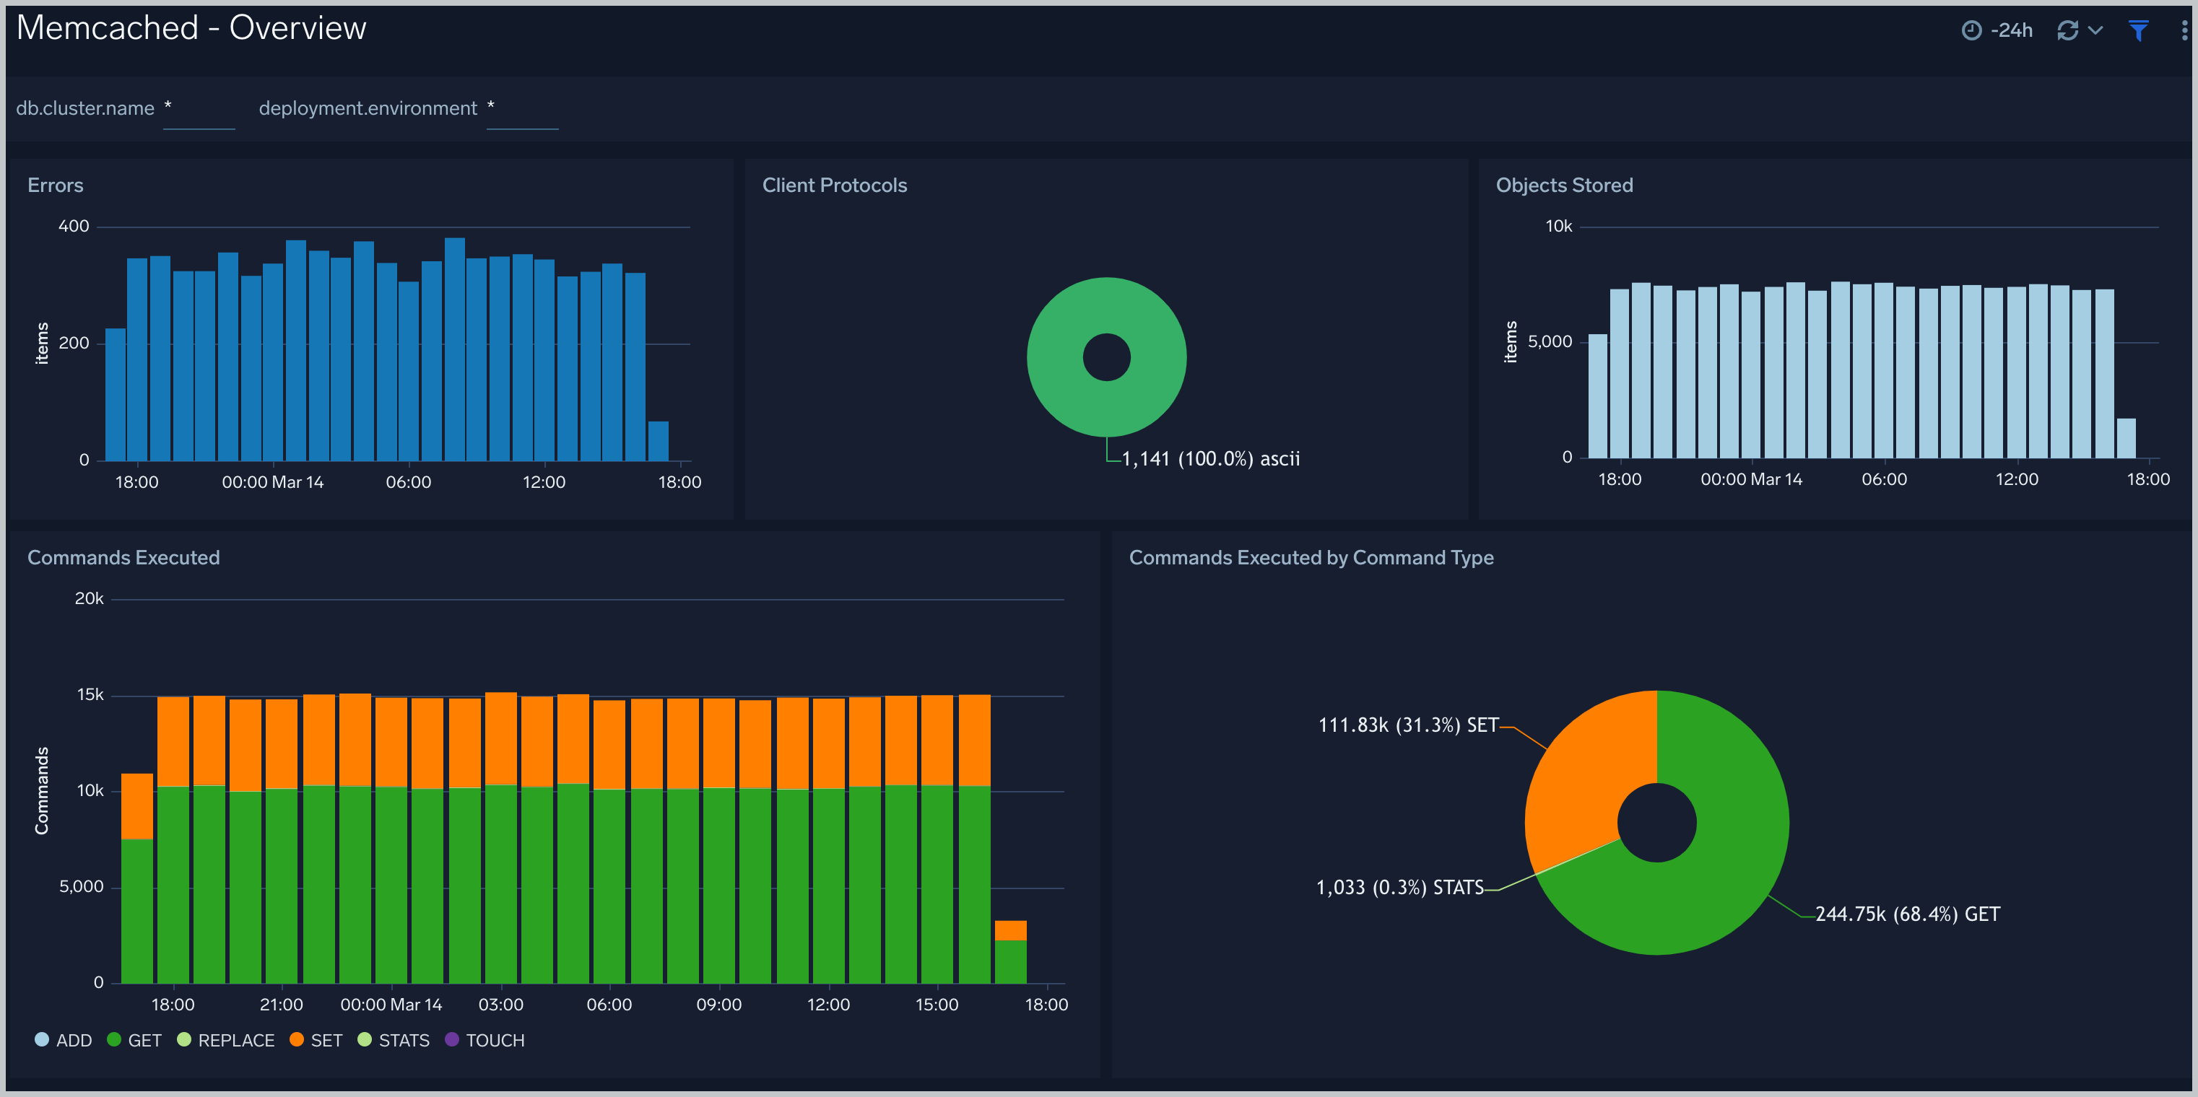This screenshot has height=1097, width=2198.
Task: Click the first bar in Commands Executed chart
Action: tap(136, 878)
